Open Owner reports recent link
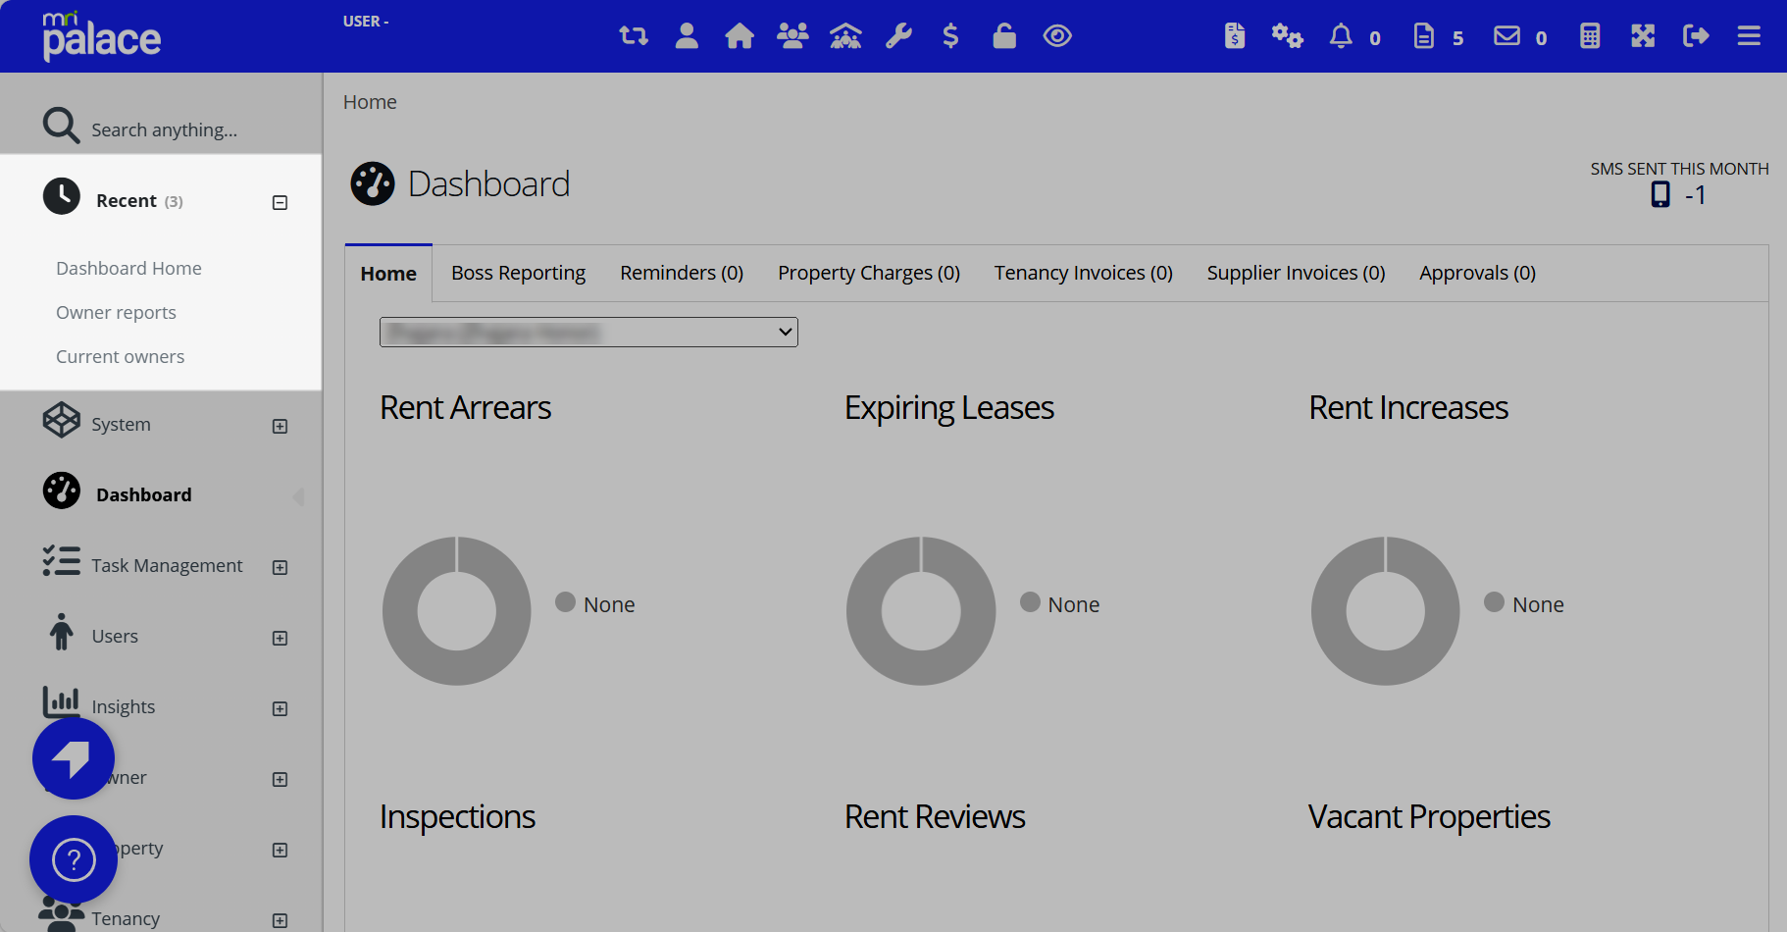Image resolution: width=1787 pixels, height=932 pixels. click(116, 312)
